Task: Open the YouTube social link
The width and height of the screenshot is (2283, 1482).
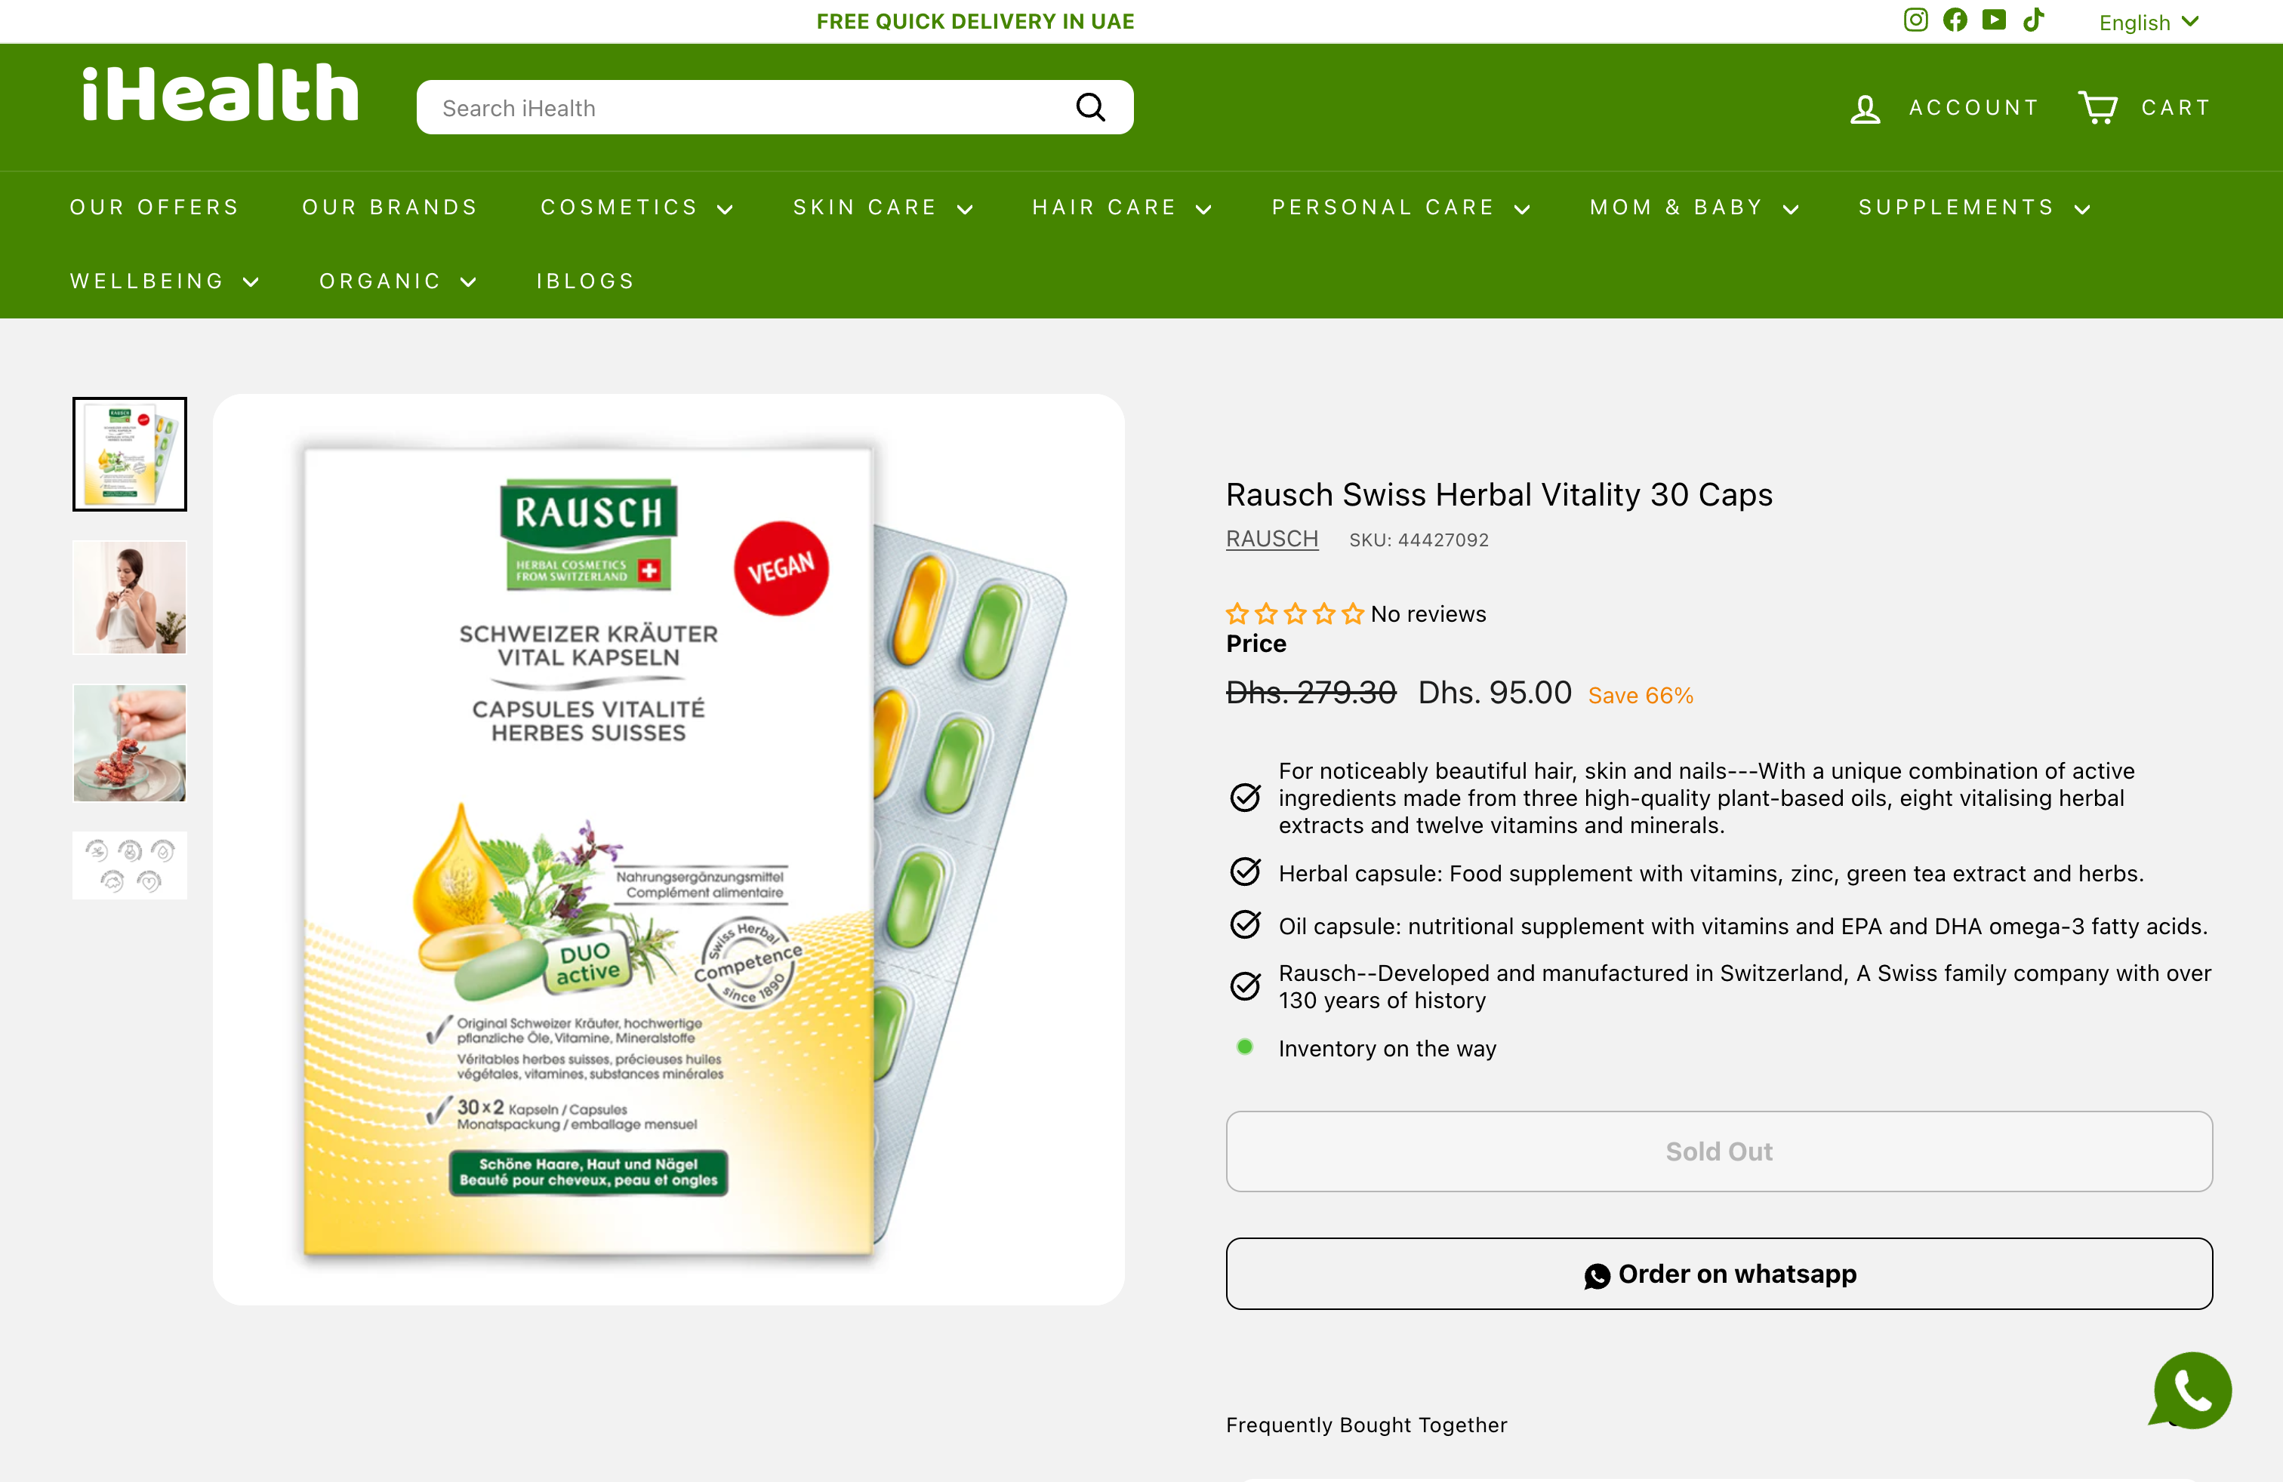Action: (x=1993, y=20)
